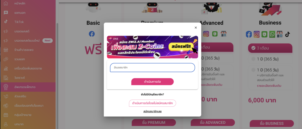The height and width of the screenshot is (129, 302).
Task: Click the WhatsApp icon under the Business plan
Action: [x=272, y=34]
